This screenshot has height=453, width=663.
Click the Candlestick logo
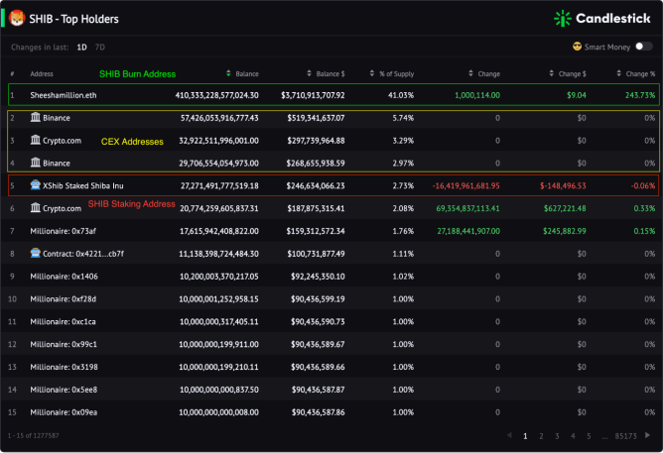[x=602, y=18]
